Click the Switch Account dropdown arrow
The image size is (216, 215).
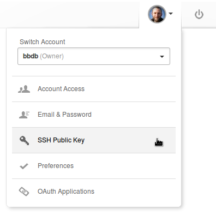click(x=162, y=57)
